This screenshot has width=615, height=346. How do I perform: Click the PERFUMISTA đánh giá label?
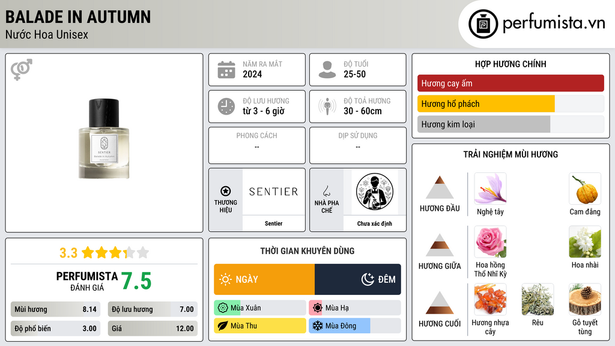point(87,281)
